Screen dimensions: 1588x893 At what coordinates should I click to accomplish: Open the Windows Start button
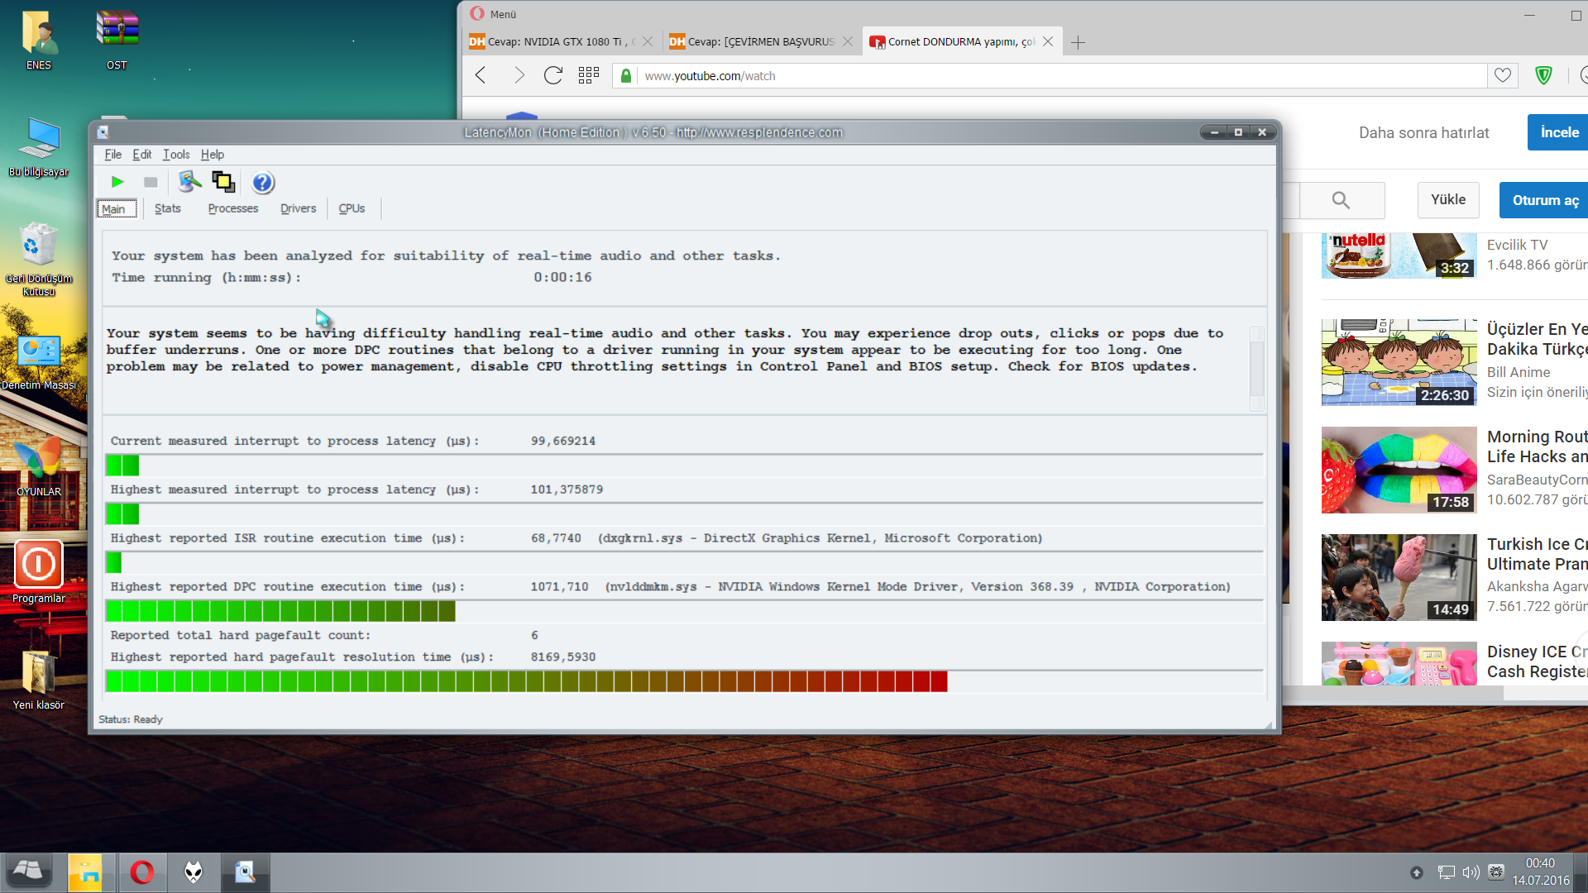click(x=29, y=872)
